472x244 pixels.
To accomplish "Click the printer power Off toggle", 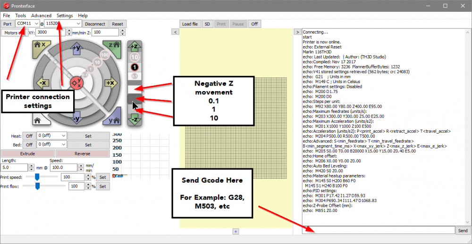I will click(255, 24).
